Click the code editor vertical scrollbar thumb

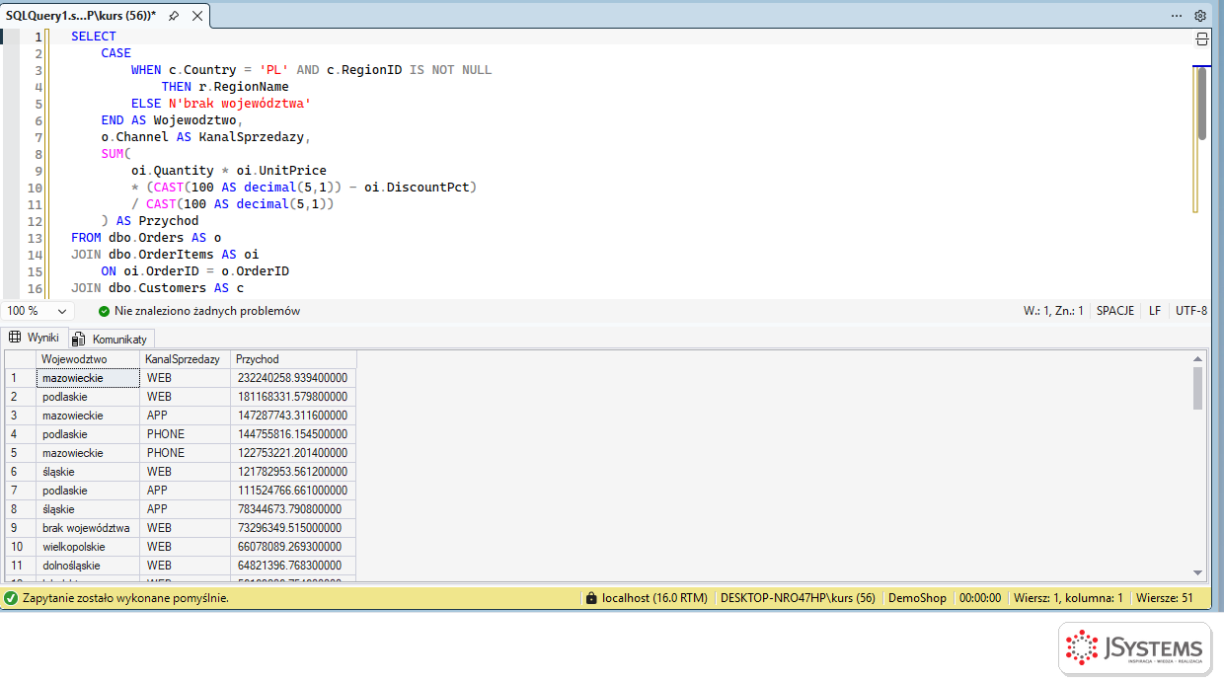coord(1202,103)
